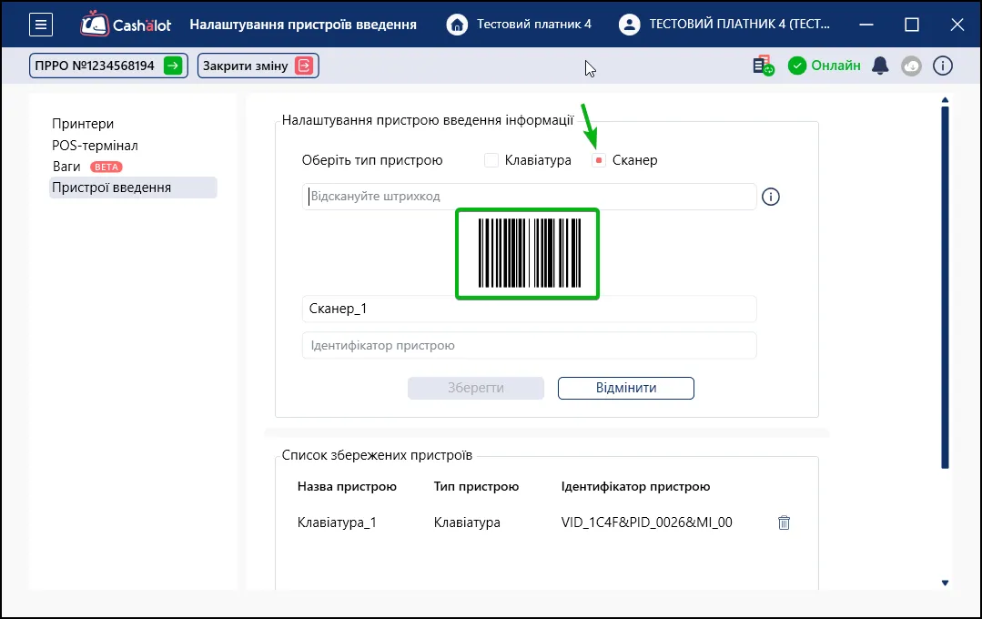The width and height of the screenshot is (982, 619).
Task: Open the hamburger main menu
Action: tap(41, 25)
